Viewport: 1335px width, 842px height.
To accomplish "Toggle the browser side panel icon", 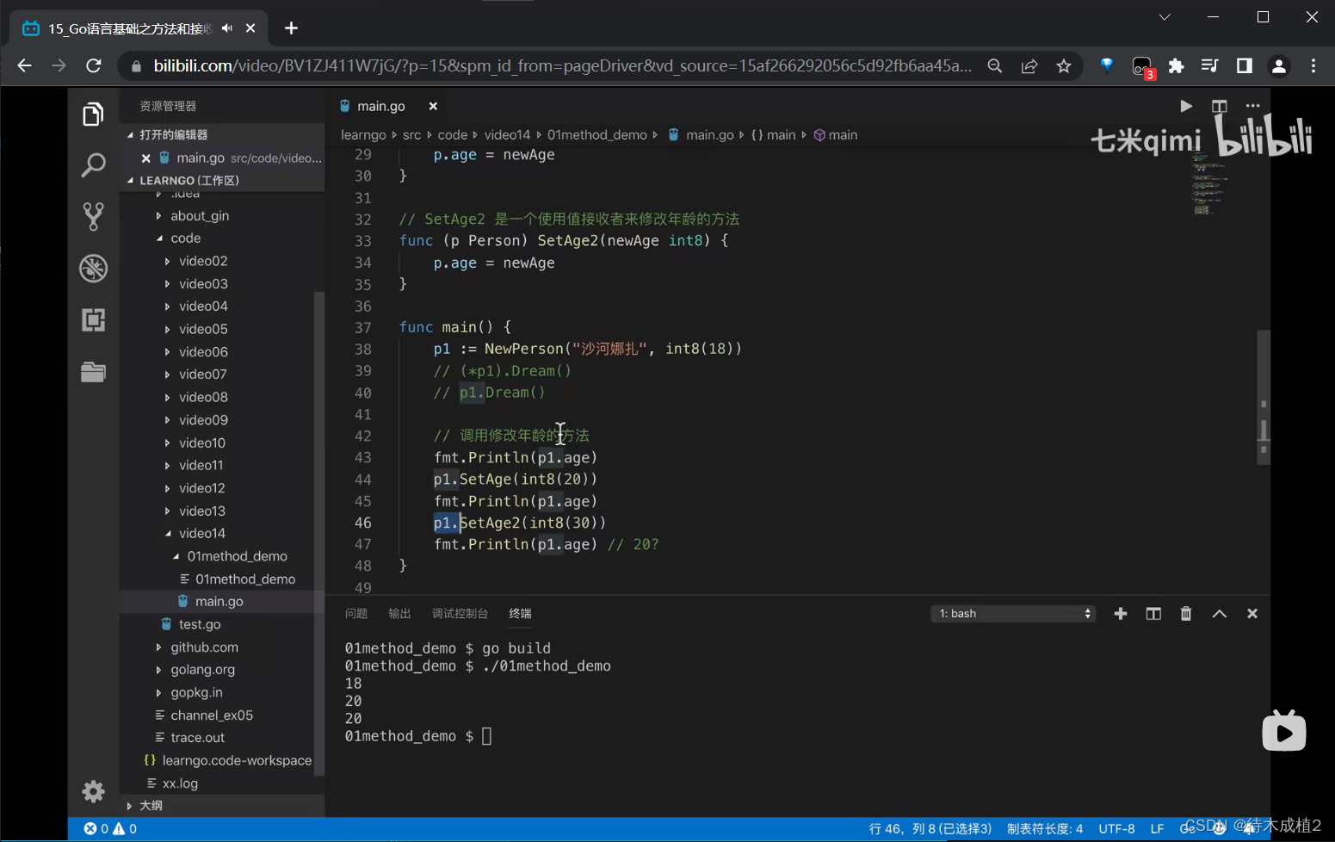I will pyautogui.click(x=1245, y=66).
